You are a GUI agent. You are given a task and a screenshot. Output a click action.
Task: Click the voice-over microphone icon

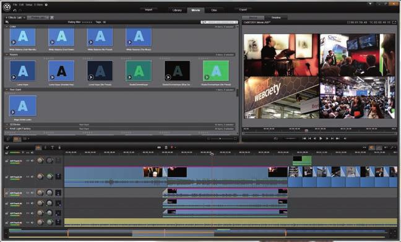pyautogui.click(x=59, y=147)
